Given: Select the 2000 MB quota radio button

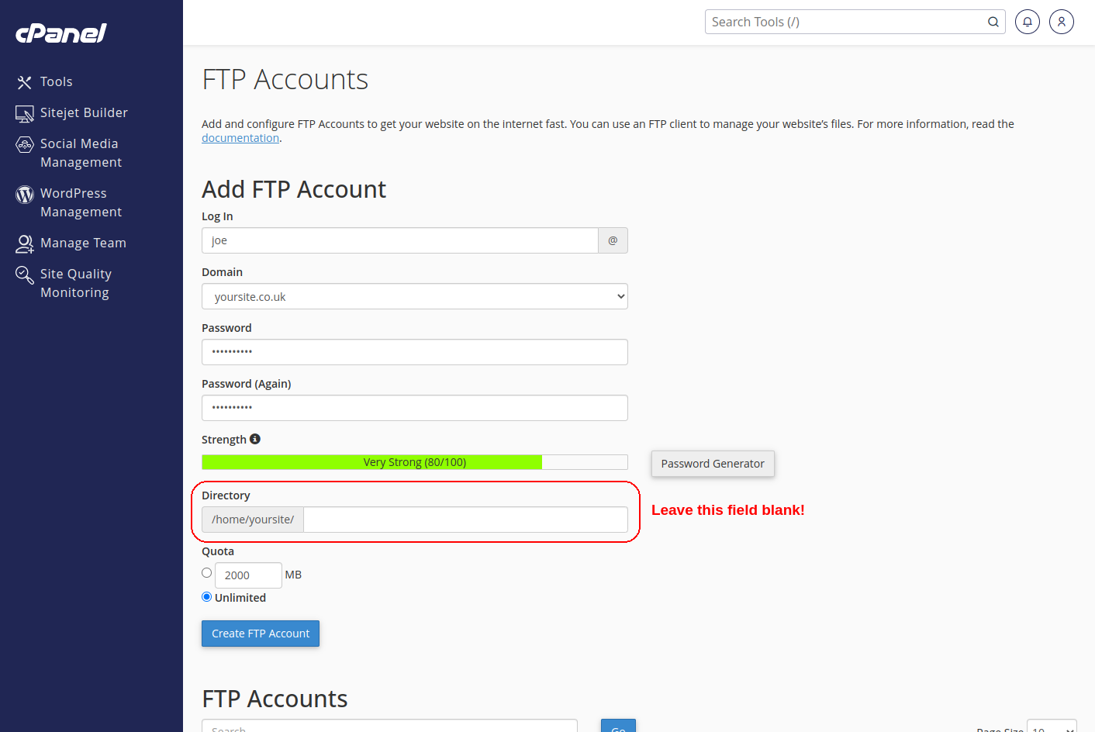Looking at the screenshot, I should point(206,572).
